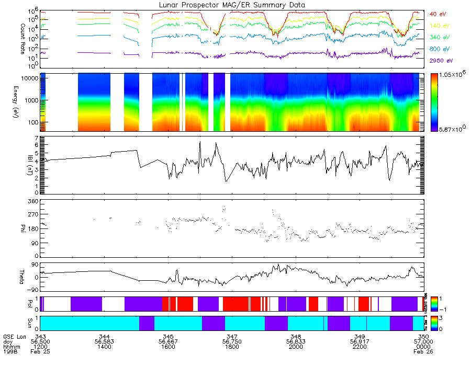Select the red '40 eV' legend label

[438, 14]
